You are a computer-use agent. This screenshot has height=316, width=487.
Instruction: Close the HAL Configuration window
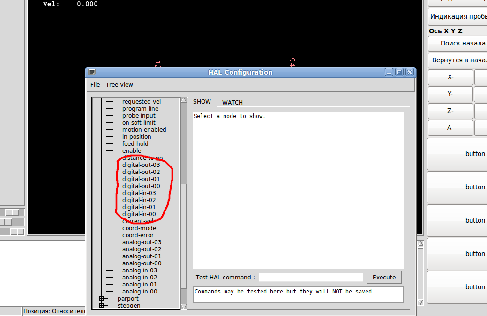pyautogui.click(x=410, y=72)
